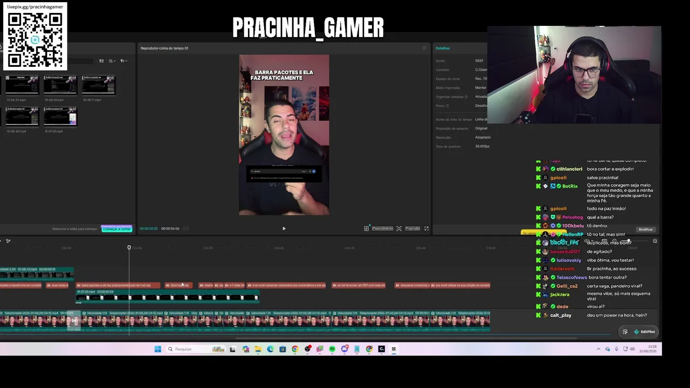
Task: Show hidden system tray icons
Action: [598, 349]
